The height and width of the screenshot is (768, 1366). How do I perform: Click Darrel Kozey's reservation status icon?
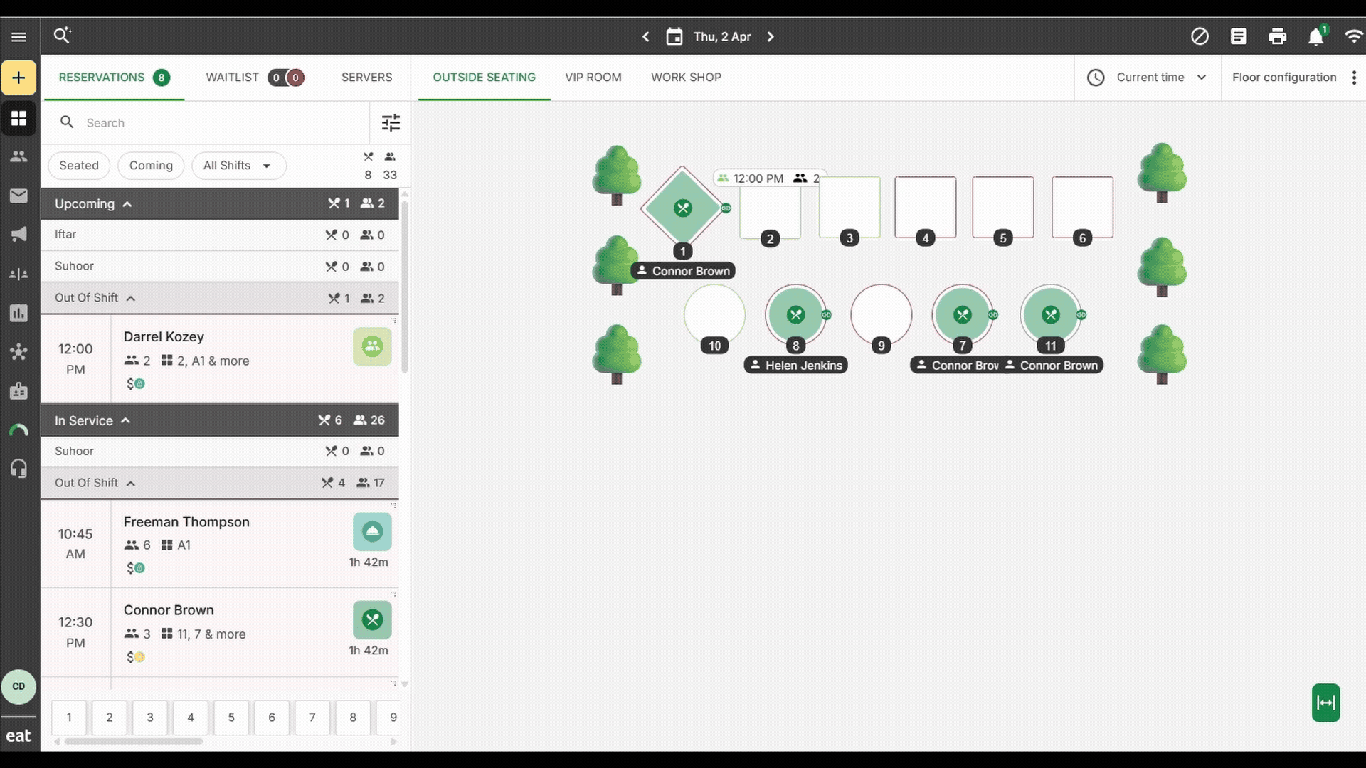point(372,347)
